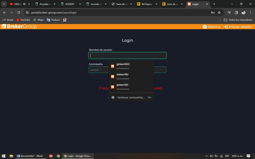Focus the Nombre de usuario field
Screen dimensions: 255x159
[x=127, y=55]
